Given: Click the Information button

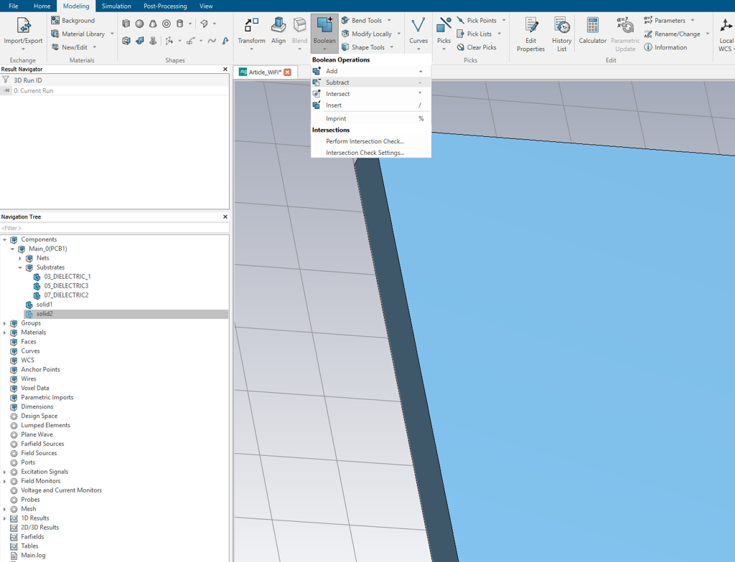Looking at the screenshot, I should pyautogui.click(x=665, y=47).
